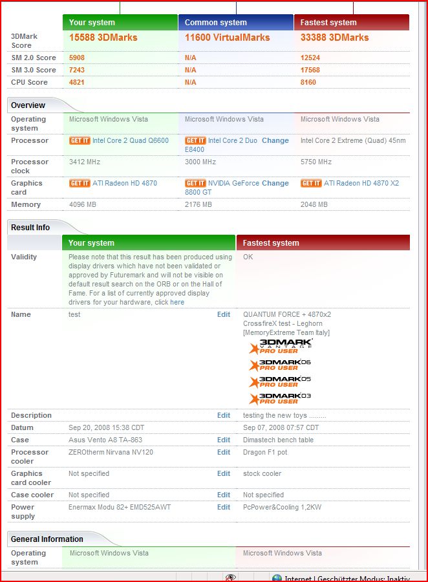Click the SM 3.0 Score value 7243
Screen dimensions: 428x582
pos(77,70)
